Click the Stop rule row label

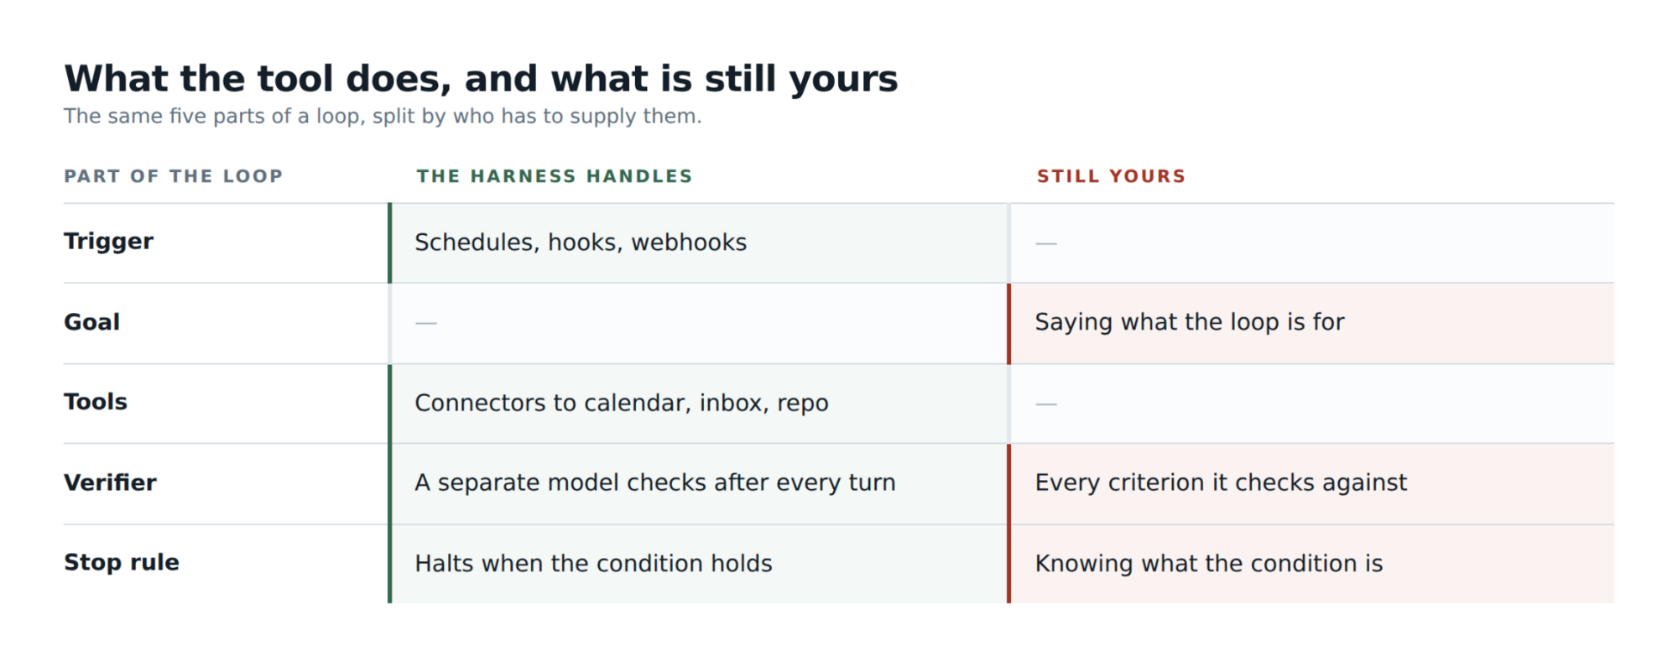tap(122, 562)
